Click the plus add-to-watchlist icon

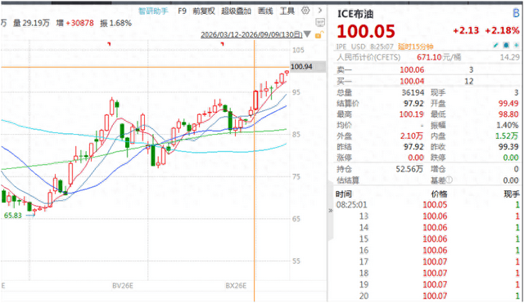coord(517,45)
